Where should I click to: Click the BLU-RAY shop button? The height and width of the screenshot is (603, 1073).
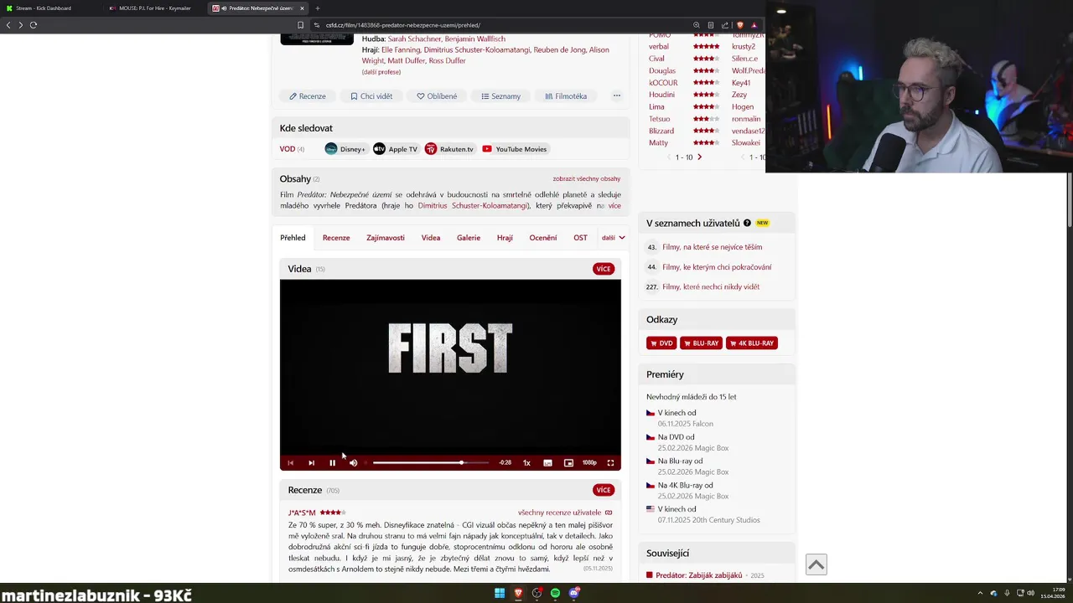tap(701, 343)
